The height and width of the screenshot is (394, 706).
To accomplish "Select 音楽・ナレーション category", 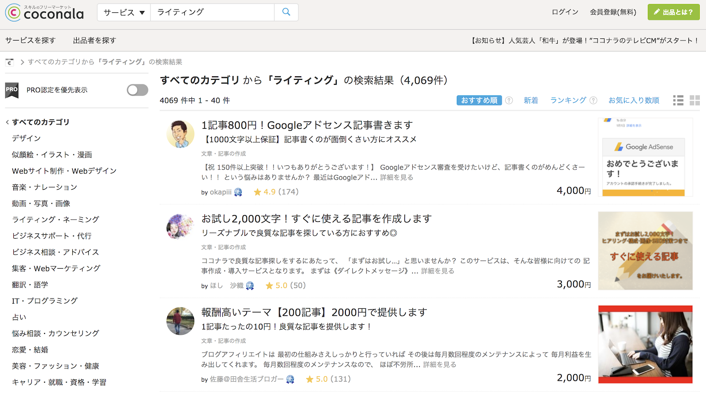I will [x=45, y=188].
